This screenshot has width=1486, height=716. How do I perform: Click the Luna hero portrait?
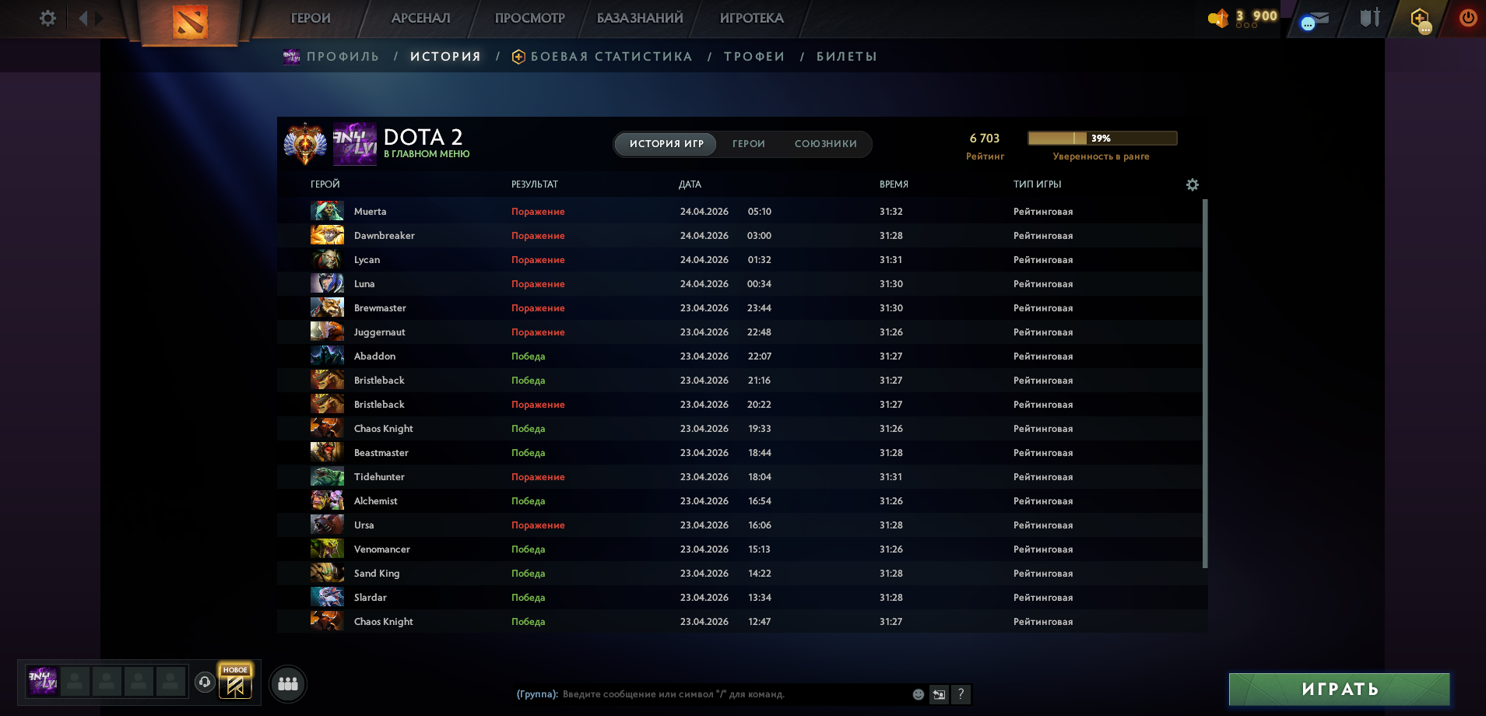click(x=327, y=283)
